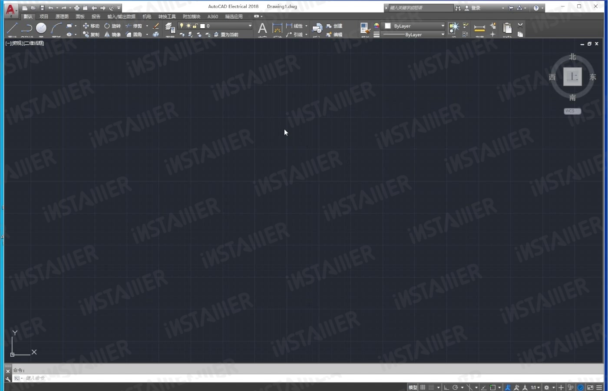Image resolution: width=608 pixels, height=391 pixels.
Task: Click the Measure distance icon
Action: tap(479, 28)
